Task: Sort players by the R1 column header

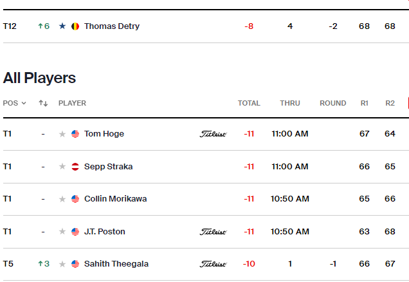Action: (x=365, y=103)
